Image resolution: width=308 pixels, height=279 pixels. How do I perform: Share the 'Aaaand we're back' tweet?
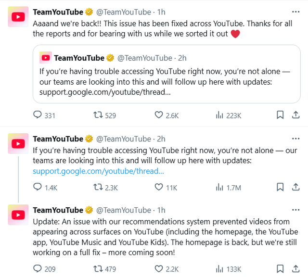(295, 115)
